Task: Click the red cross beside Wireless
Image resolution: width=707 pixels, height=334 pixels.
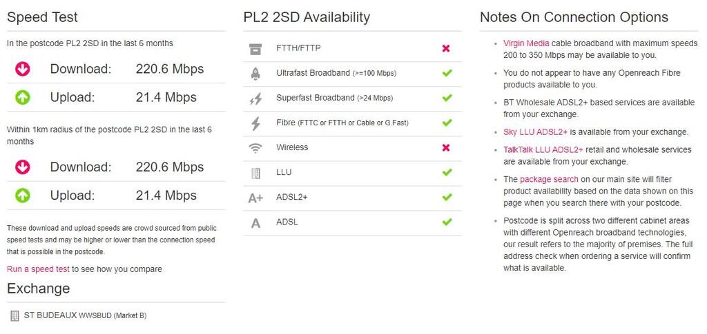Action: click(446, 147)
